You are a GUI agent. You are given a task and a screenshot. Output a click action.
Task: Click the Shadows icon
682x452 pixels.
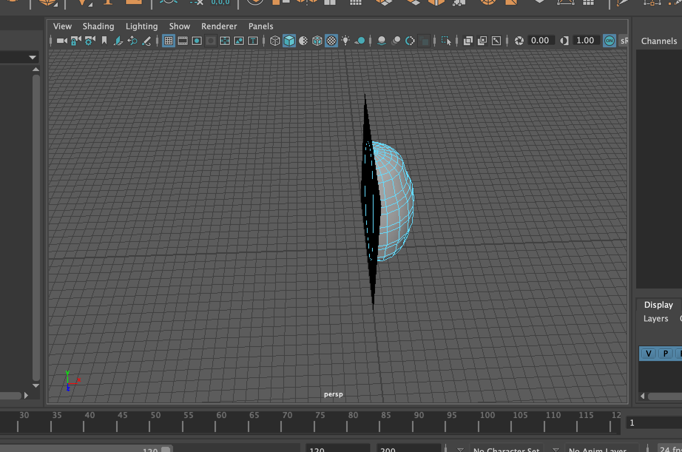(359, 41)
